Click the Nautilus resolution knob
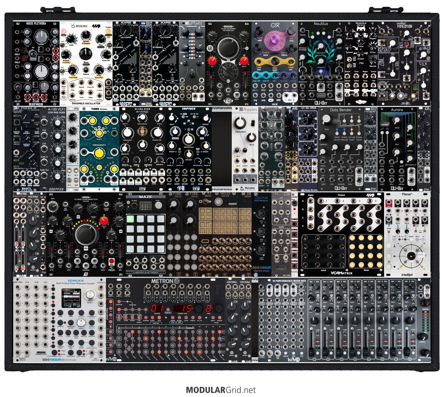 tap(321, 46)
